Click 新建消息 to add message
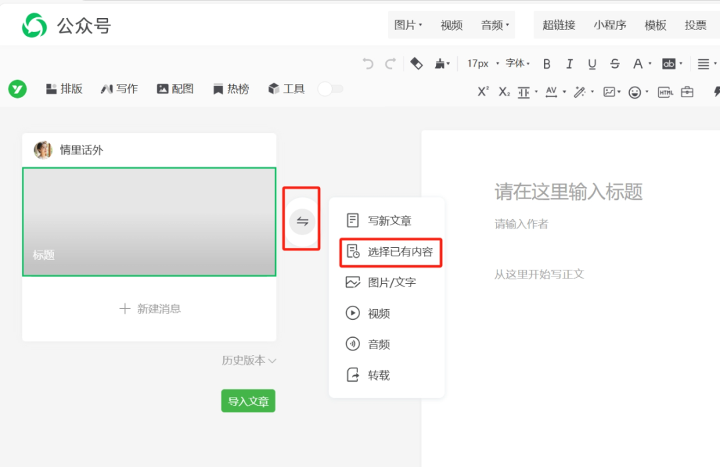The height and width of the screenshot is (467, 720). 150,308
